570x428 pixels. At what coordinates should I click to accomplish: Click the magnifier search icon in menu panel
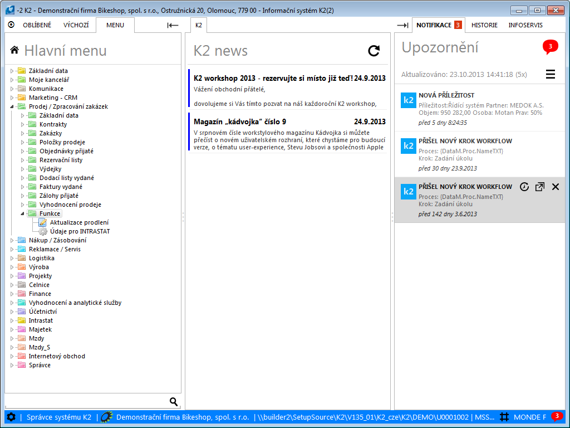click(174, 401)
